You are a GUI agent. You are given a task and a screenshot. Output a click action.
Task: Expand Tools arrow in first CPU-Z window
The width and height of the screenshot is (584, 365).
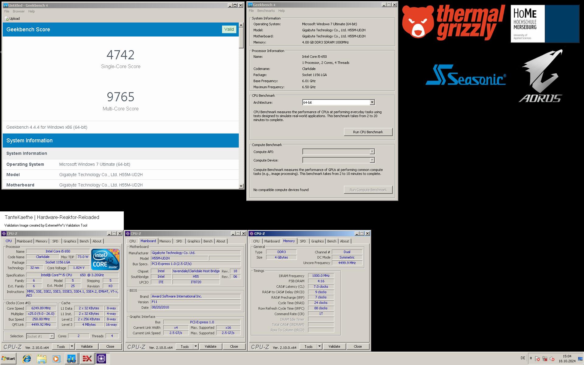click(x=72, y=346)
